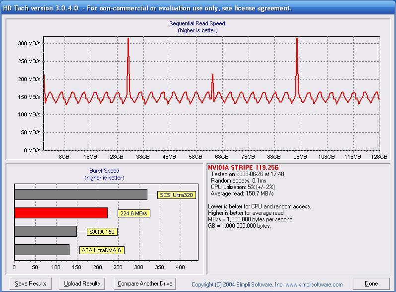The height and width of the screenshot is (292, 396).
Task: Click the gray ATA UltraDMA 6 bar
Action: (x=42, y=250)
